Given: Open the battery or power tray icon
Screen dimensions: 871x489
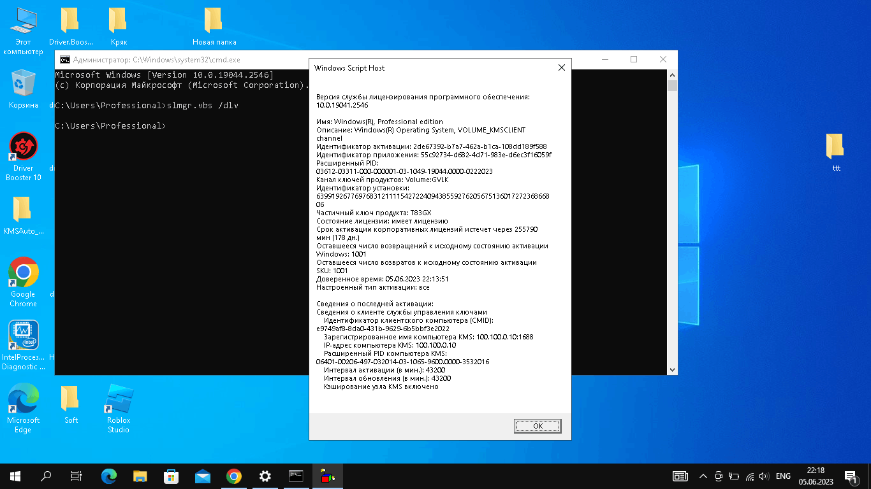Looking at the screenshot, I should (x=734, y=476).
